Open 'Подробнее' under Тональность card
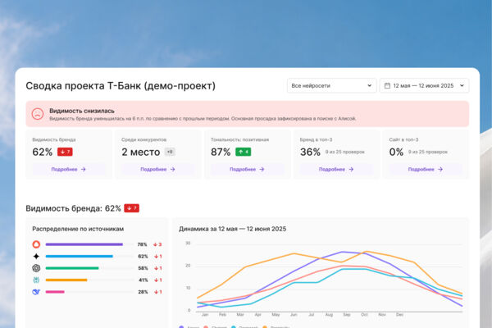Viewport: 492px width, 328px height. pyautogui.click(x=248, y=170)
